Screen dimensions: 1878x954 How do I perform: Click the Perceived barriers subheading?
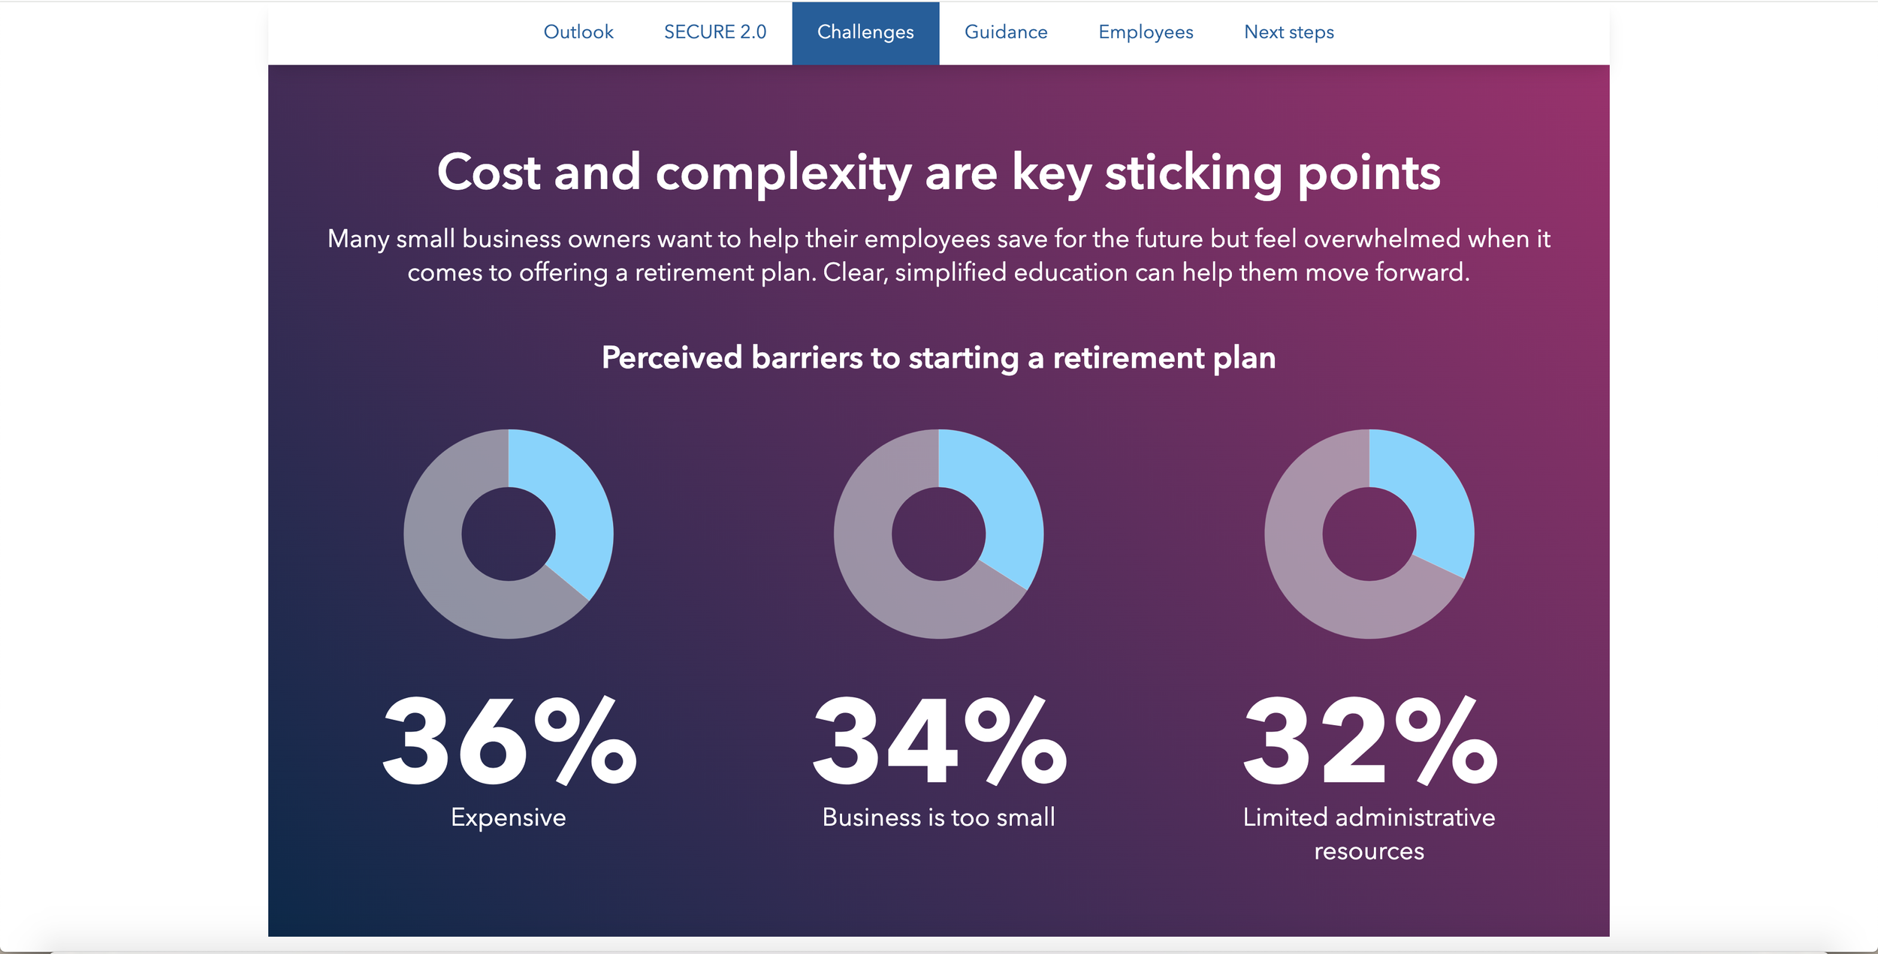tap(939, 358)
